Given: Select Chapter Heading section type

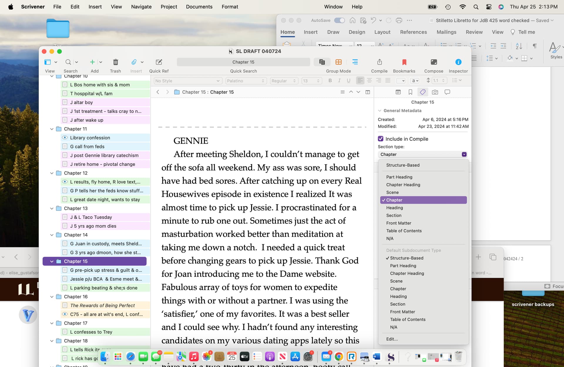Looking at the screenshot, I should click(x=423, y=185).
